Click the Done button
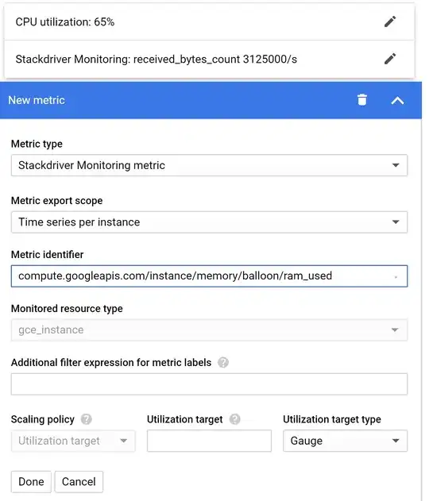429x501 pixels. 31,482
